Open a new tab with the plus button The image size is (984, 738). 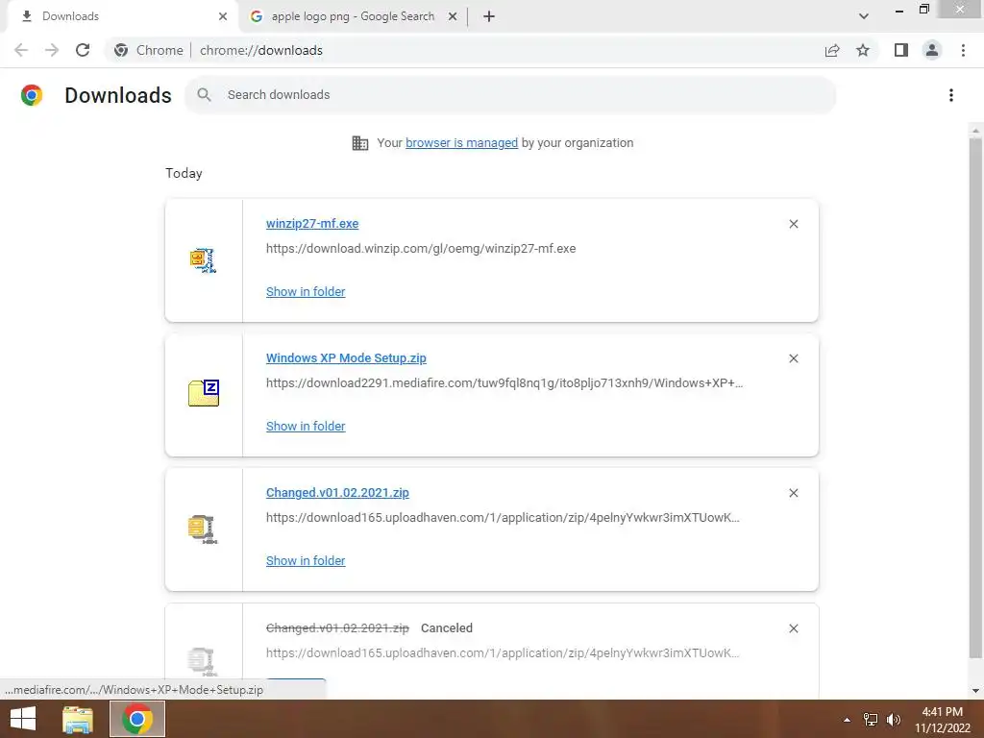[489, 16]
